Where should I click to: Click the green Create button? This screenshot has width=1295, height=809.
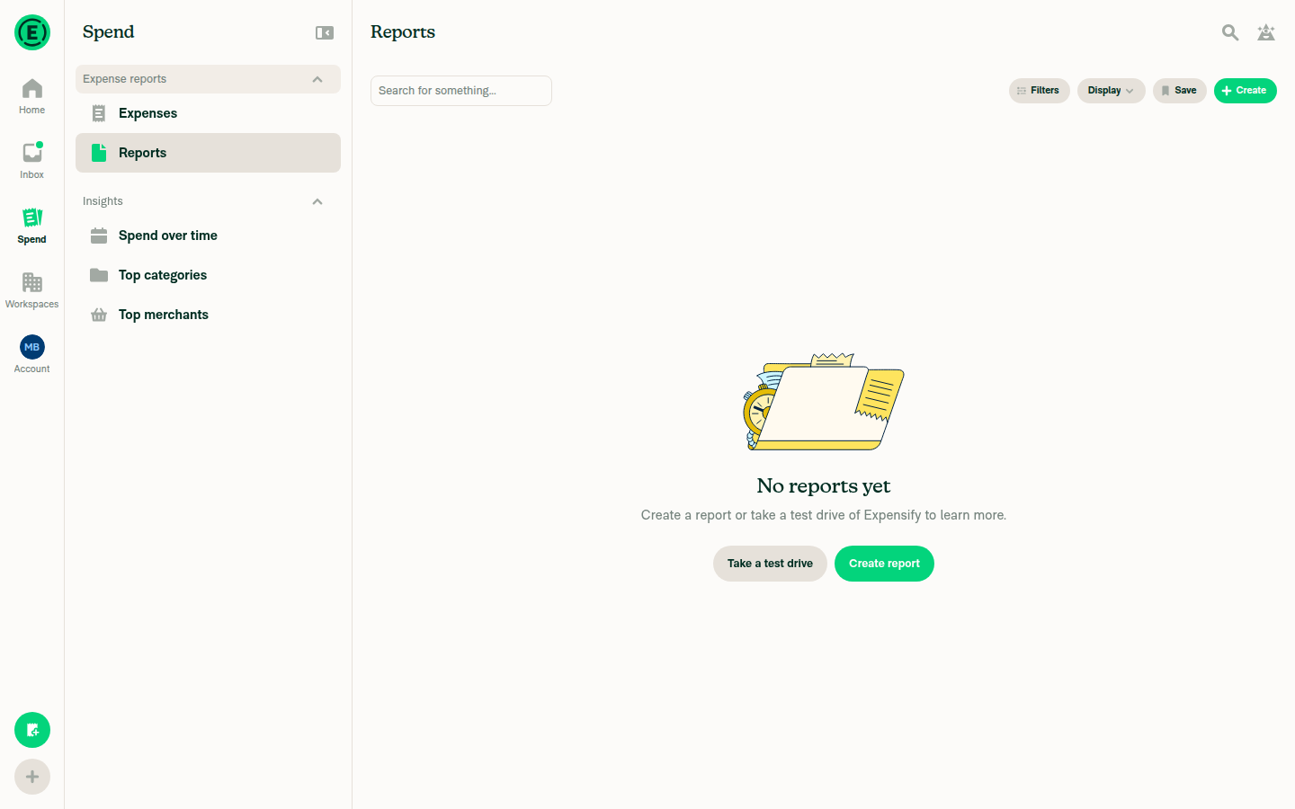(x=1245, y=91)
